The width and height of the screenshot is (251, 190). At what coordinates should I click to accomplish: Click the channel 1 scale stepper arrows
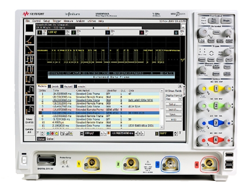[x=68, y=33]
